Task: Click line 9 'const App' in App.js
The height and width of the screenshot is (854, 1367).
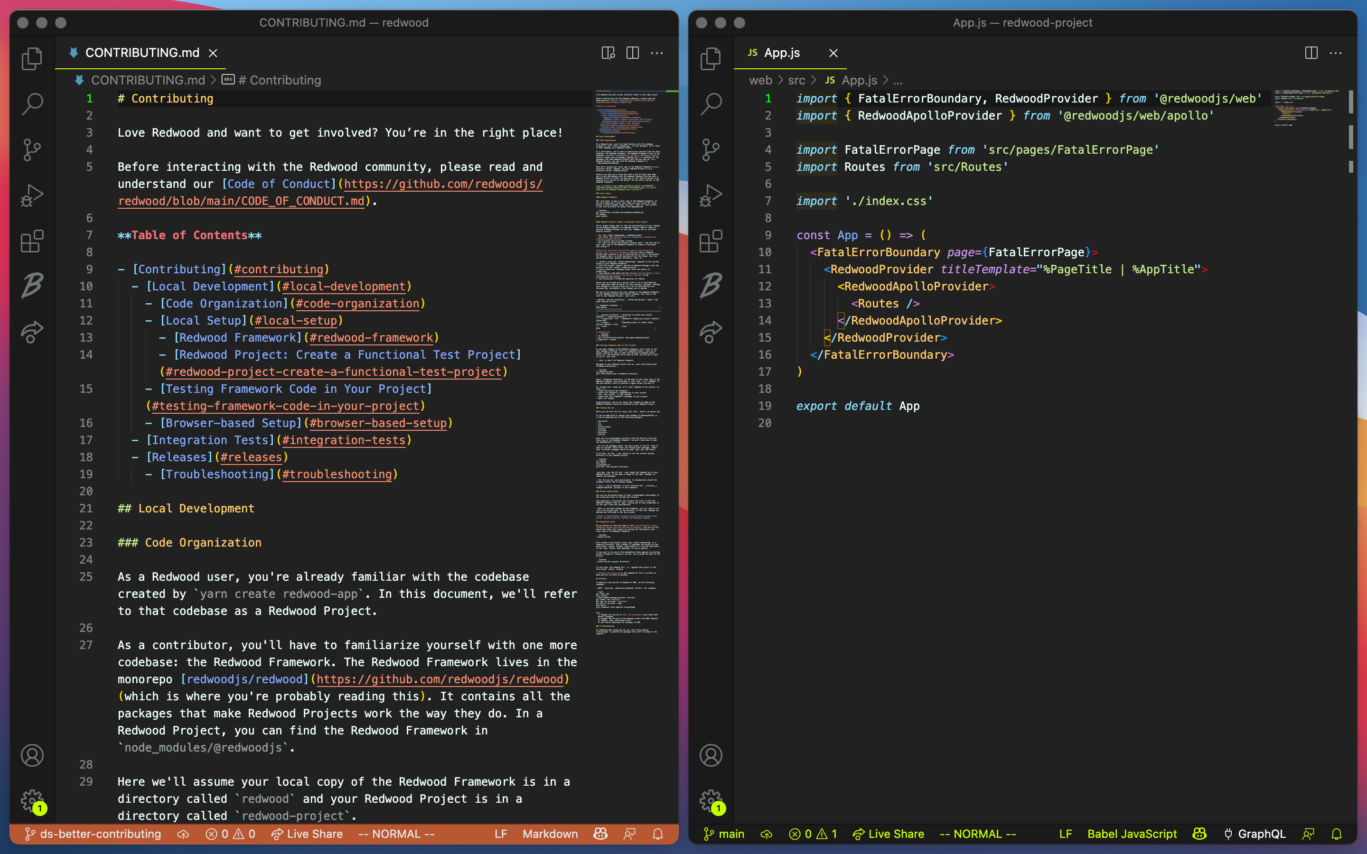Action: pos(861,235)
